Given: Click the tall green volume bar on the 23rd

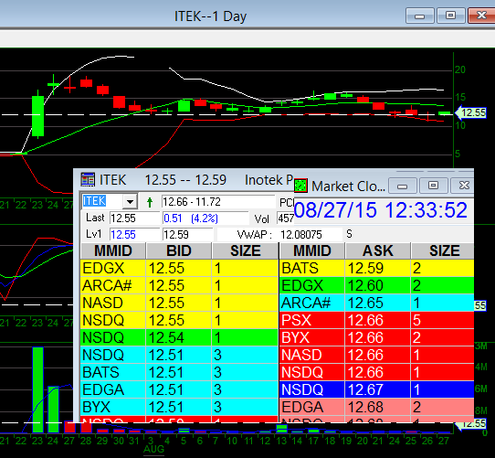Looking at the screenshot, I should [37, 389].
